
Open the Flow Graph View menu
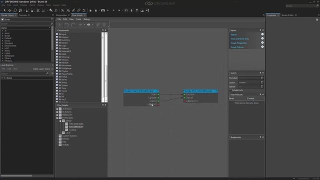click(71, 19)
